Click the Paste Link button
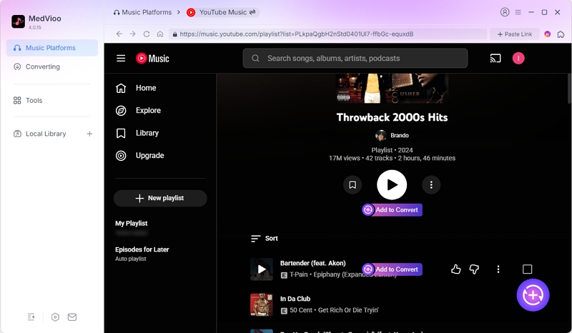Viewport: 572px width, 333px height. (x=515, y=34)
